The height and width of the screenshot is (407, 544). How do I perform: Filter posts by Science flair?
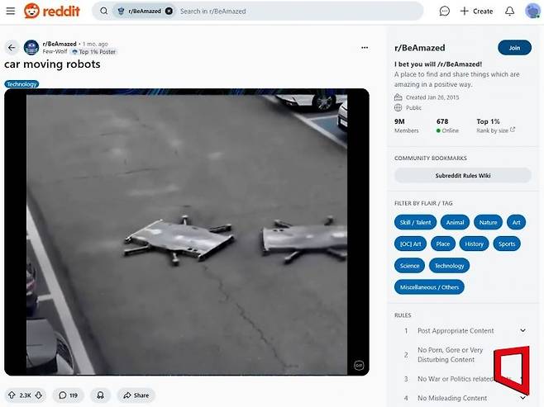(x=410, y=266)
